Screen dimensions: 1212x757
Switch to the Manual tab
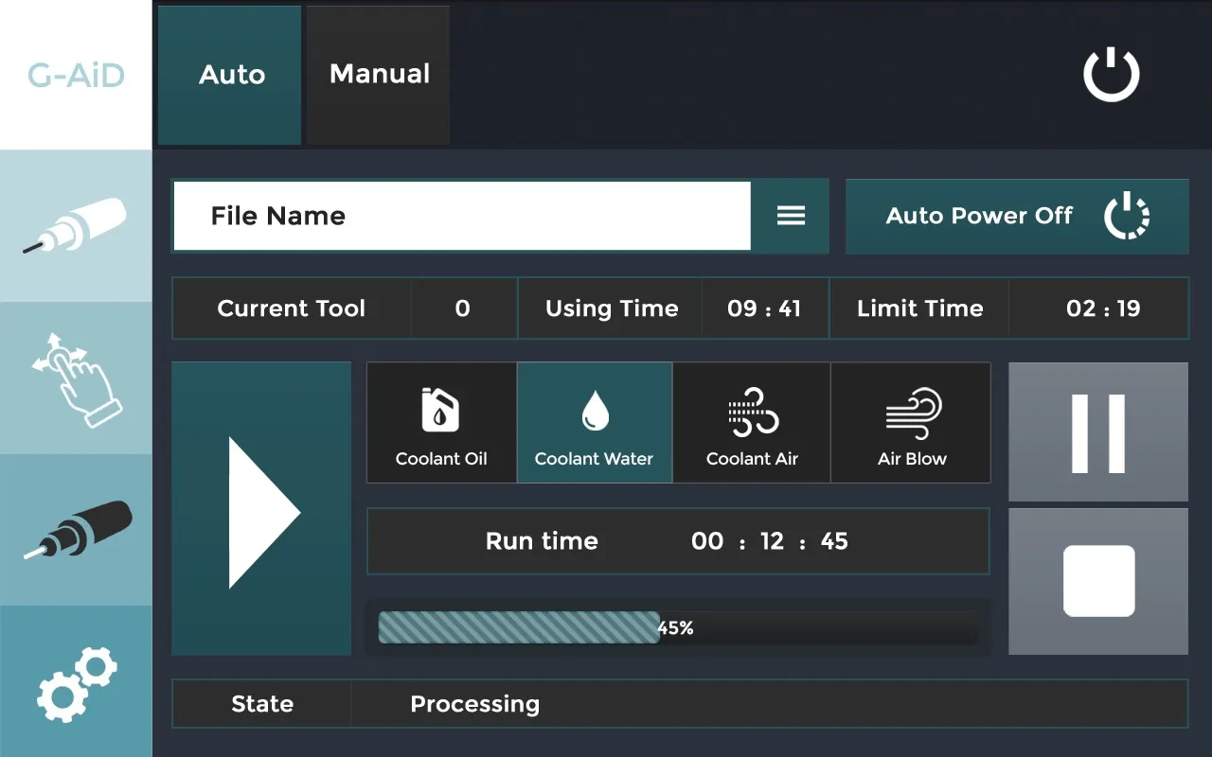[379, 75]
